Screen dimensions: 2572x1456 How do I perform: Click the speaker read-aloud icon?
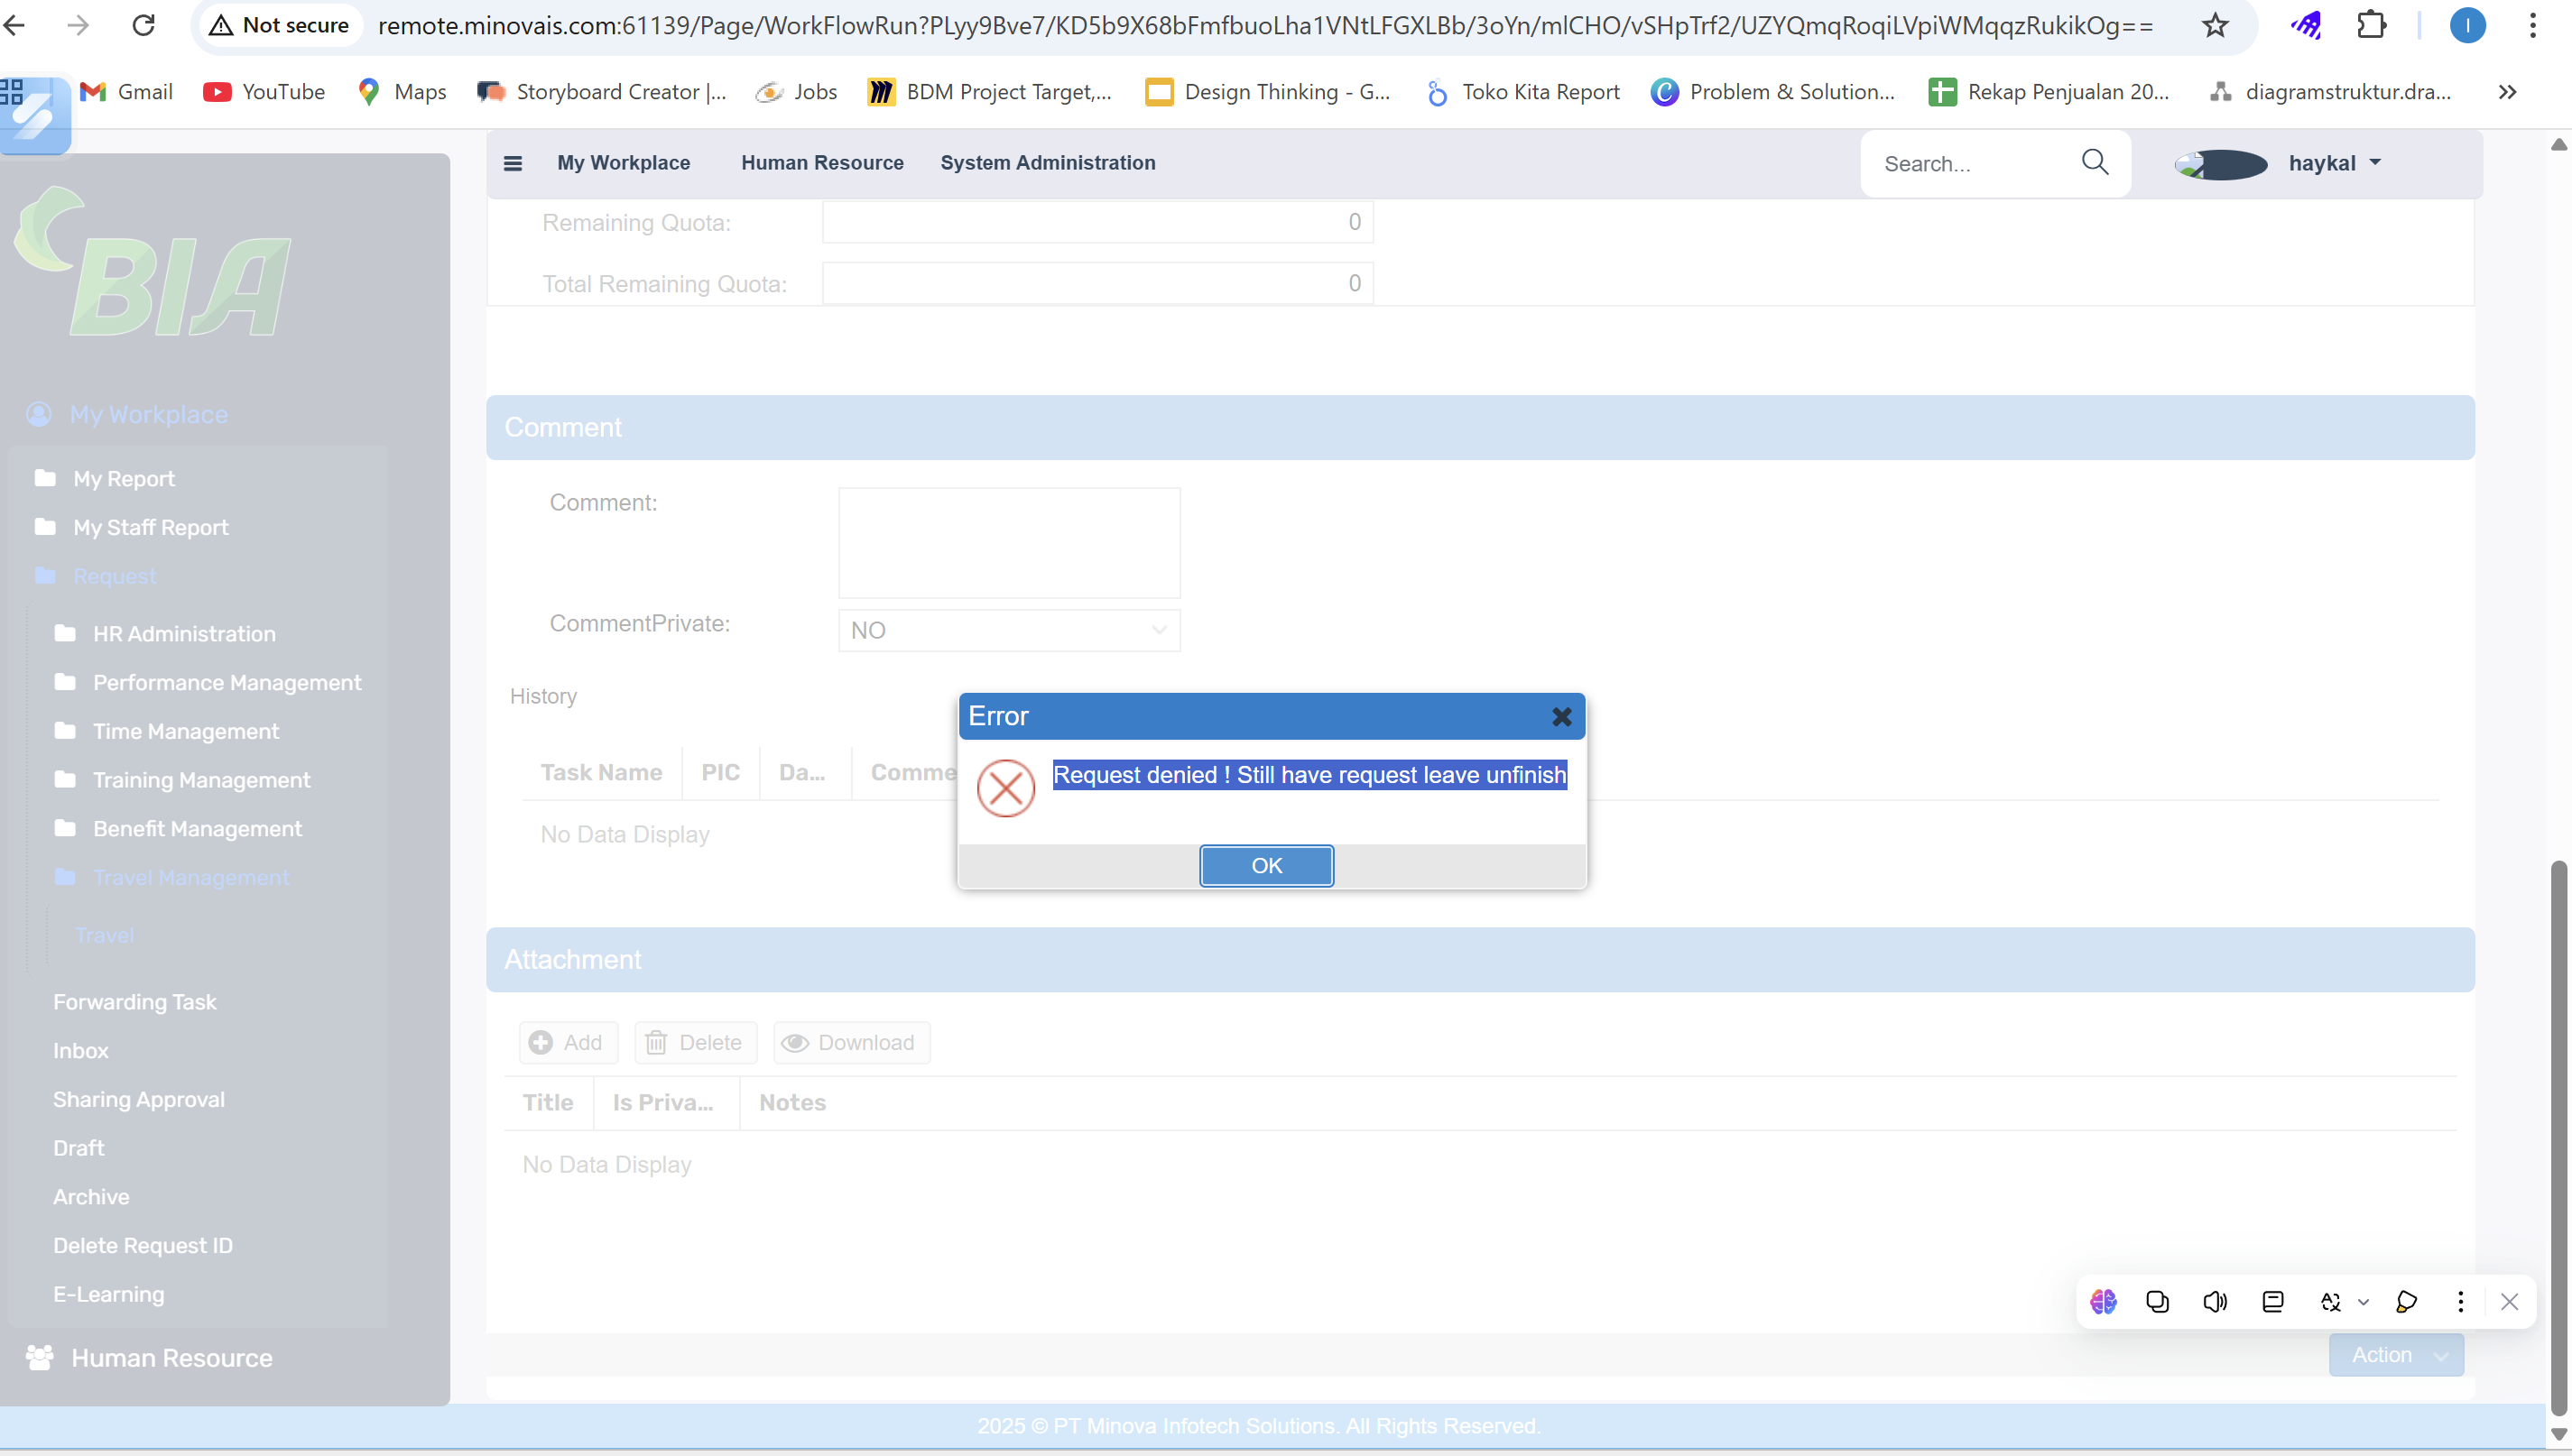coord(2215,1301)
